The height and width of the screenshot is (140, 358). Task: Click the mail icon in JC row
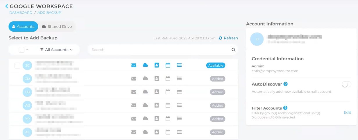click(x=134, y=65)
